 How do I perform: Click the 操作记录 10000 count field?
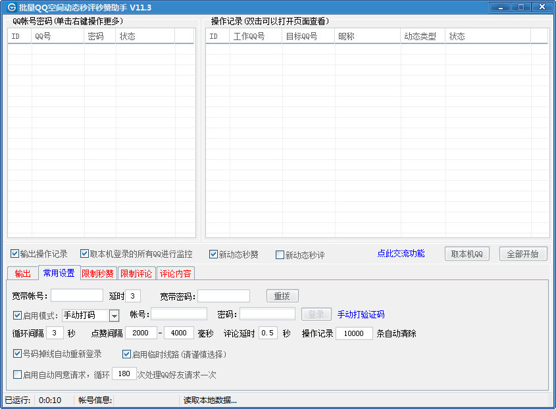point(354,333)
